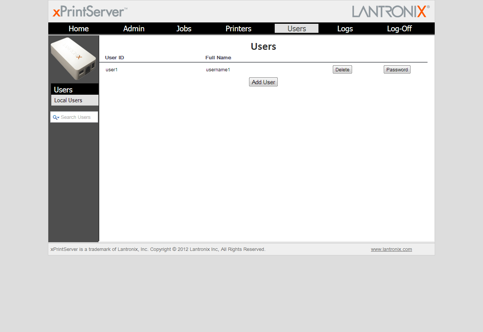The image size is (483, 332).
Task: Click the xPrintServer device image
Action: coord(74,58)
